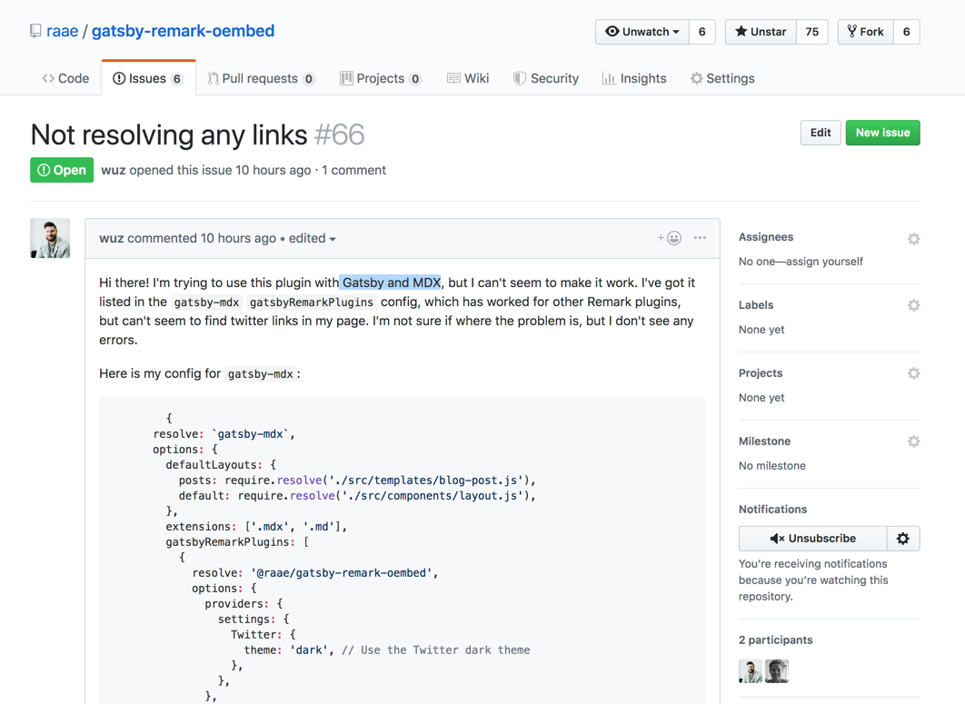This screenshot has height=704, width=965.
Task: Expand the edited history dropdown
Action: coord(312,238)
